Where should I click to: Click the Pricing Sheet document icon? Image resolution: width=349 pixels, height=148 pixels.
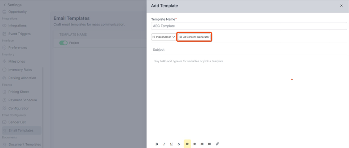pos(4,92)
